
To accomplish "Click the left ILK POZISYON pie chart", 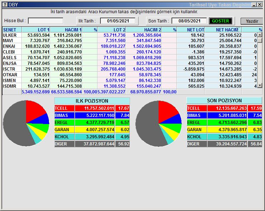I will [x=26, y=123].
